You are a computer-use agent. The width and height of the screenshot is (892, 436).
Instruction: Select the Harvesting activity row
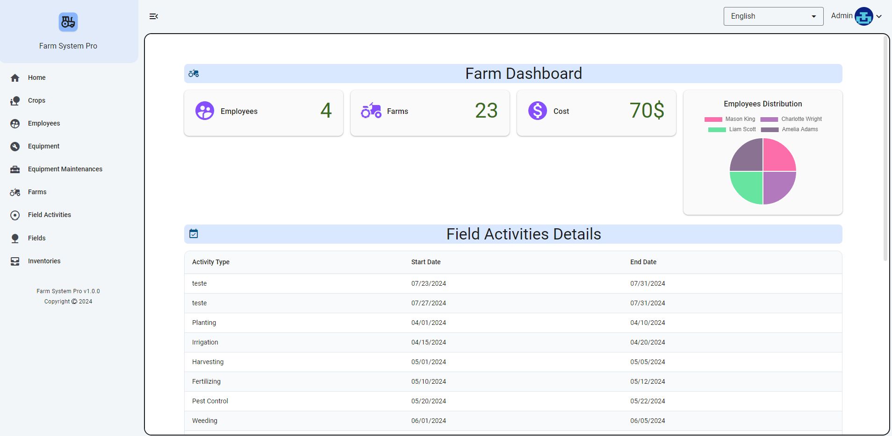coord(208,362)
